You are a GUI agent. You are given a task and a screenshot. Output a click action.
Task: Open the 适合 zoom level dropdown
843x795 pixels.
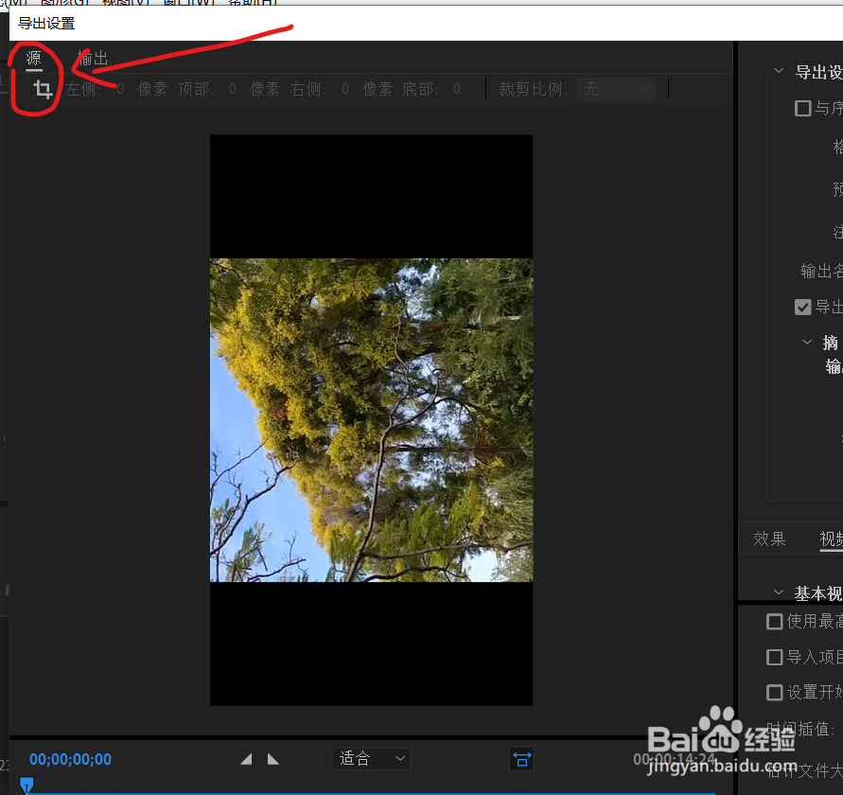[372, 758]
